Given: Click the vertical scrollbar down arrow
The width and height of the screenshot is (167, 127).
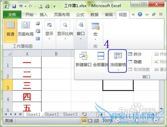Looking at the screenshot, I should [161, 109].
